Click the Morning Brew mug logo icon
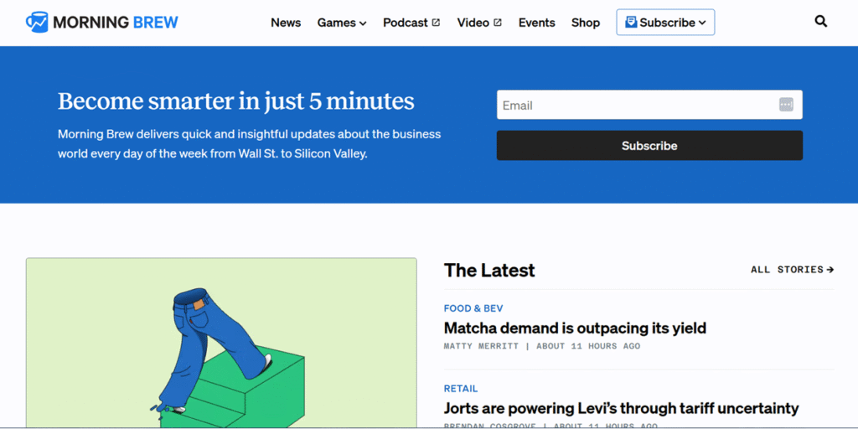This screenshot has width=858, height=429. point(37,23)
